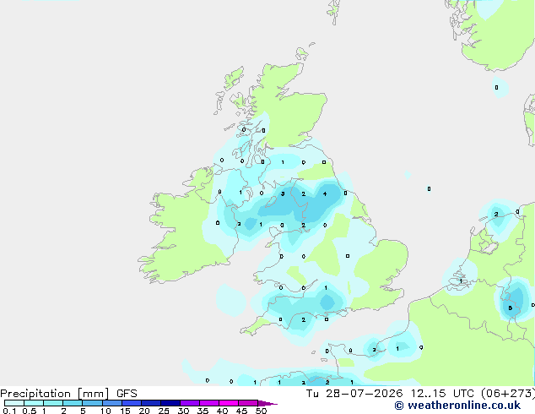
Task: Click the legend label '30'
Action: pos(183,411)
